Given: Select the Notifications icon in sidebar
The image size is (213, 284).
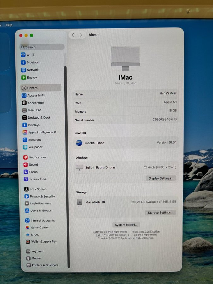Looking at the screenshot, I should click(x=26, y=157).
